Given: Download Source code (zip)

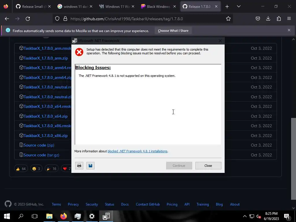Looking at the screenshot, I should click(39, 145).
